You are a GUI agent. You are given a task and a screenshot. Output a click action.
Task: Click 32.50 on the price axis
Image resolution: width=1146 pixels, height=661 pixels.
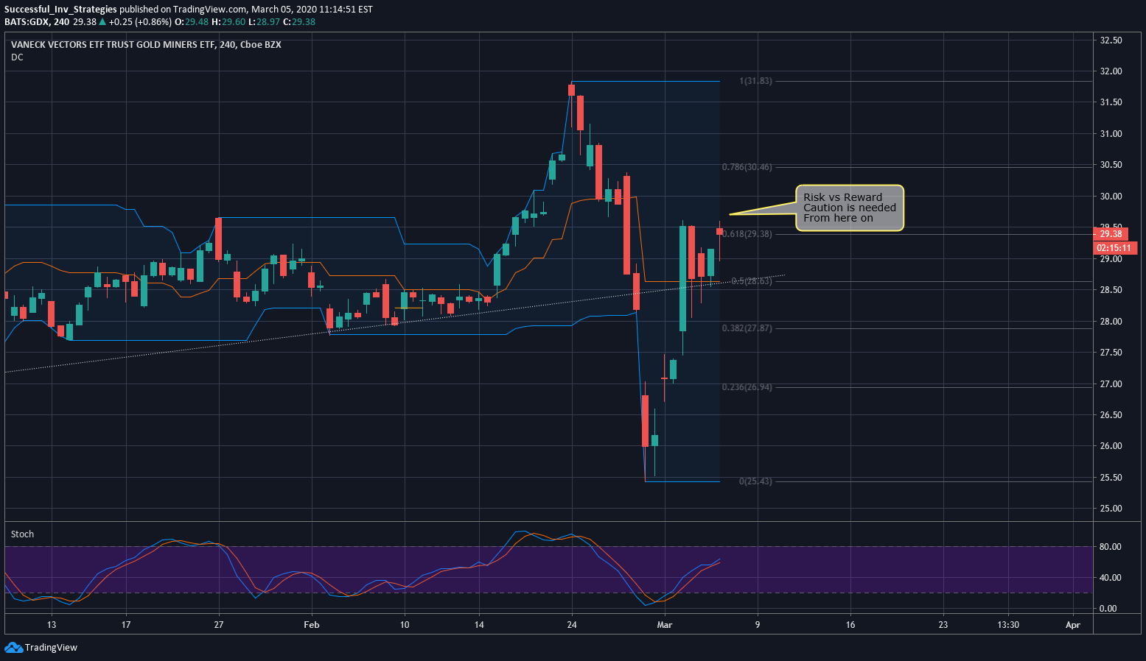(1111, 40)
